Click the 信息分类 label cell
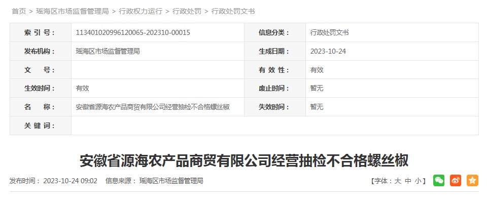 click(275, 32)
